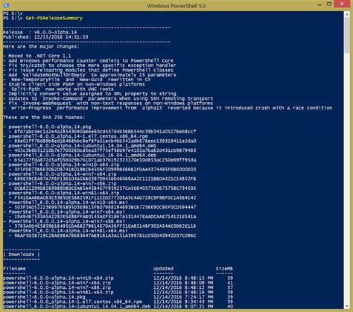Click 'Fix Invoke-WebRequest with non-text responses' line
Image resolution: width=353 pixels, height=312 pixels.
(108, 104)
